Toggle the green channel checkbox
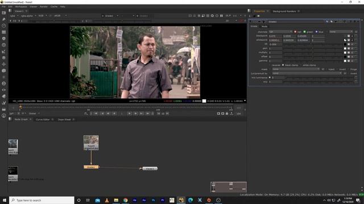This screenshot has height=204, width=364. pyautogui.click(x=305, y=32)
